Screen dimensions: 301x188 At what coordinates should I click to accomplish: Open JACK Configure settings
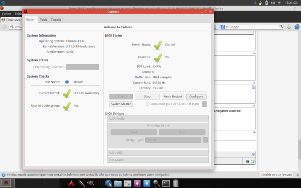(x=196, y=97)
